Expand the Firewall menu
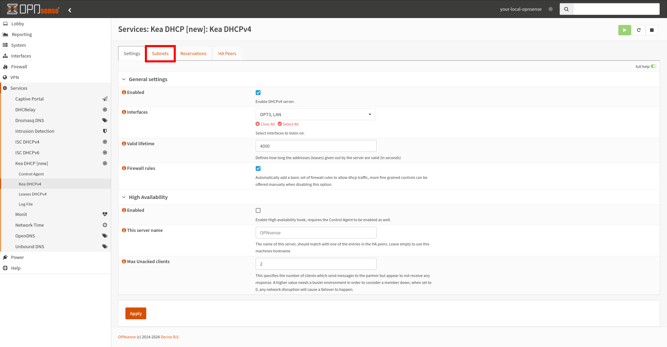The width and height of the screenshot is (667, 347). click(56, 67)
